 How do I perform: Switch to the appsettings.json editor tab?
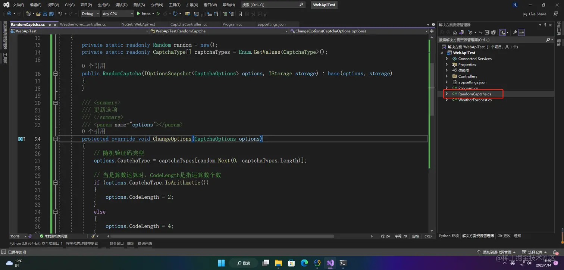(272, 24)
